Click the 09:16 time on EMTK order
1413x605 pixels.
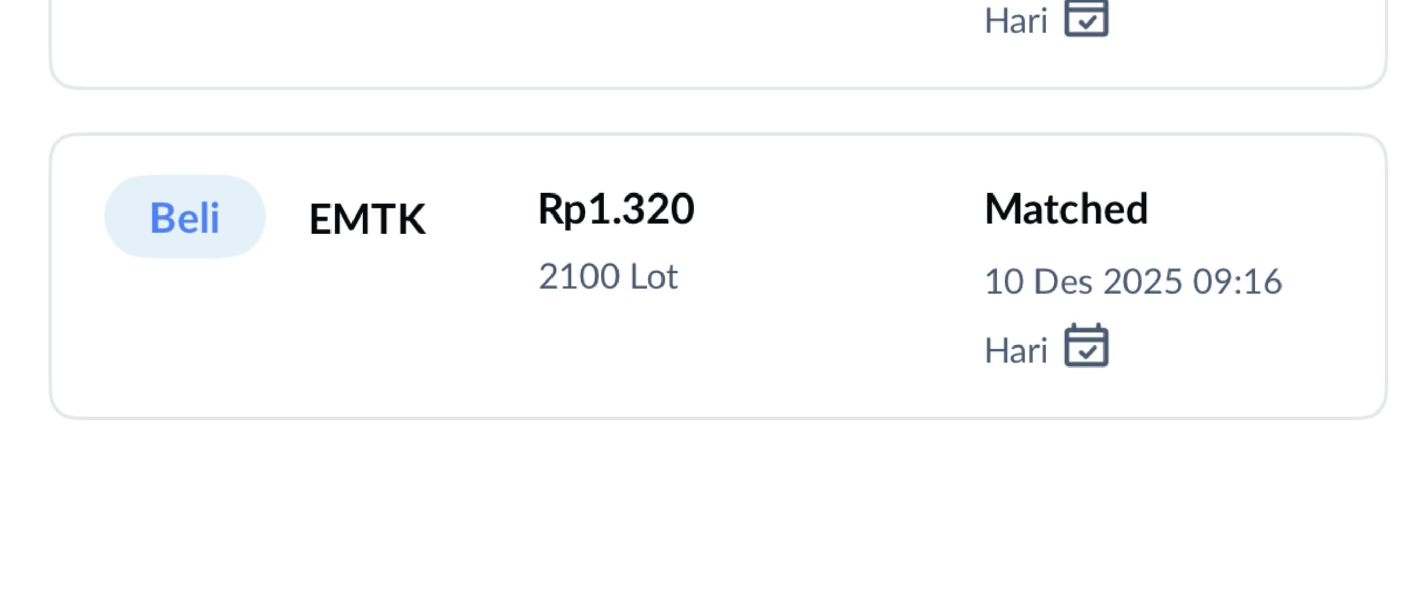point(1238,282)
